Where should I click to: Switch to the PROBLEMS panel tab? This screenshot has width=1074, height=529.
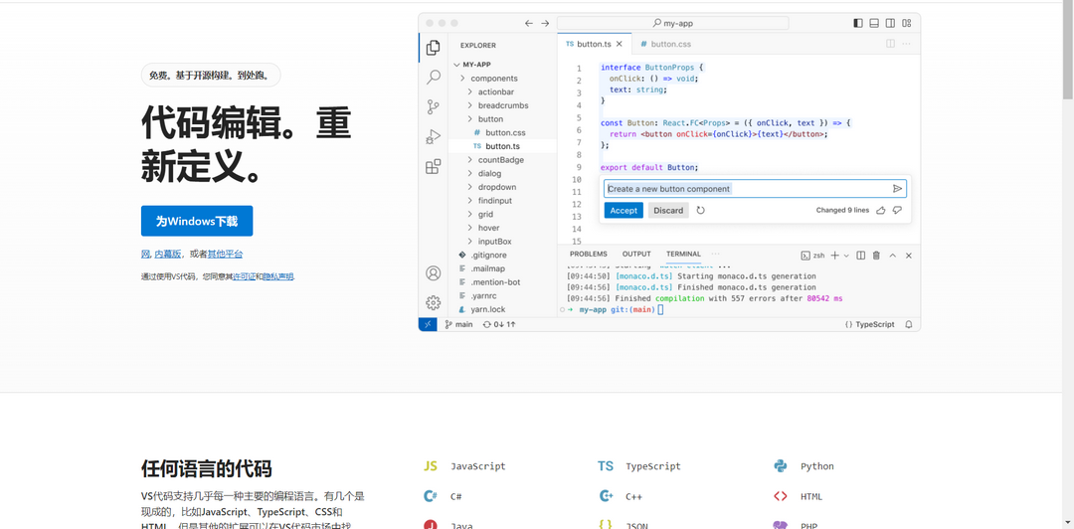tap(588, 255)
